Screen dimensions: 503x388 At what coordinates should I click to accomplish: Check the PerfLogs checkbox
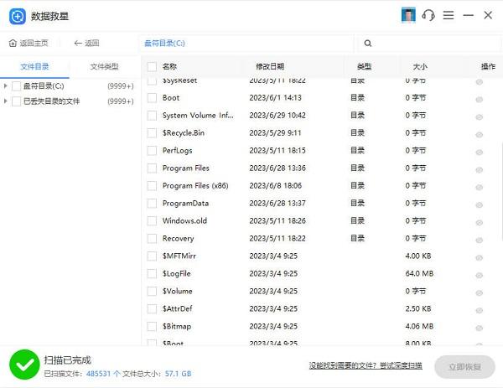tap(152, 151)
